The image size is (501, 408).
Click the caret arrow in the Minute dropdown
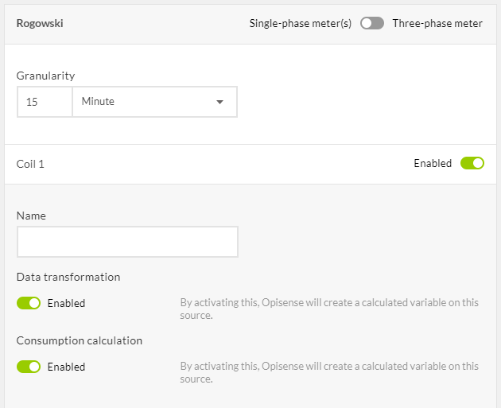coord(220,102)
